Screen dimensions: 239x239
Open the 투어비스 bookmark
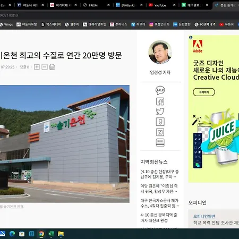118,24
